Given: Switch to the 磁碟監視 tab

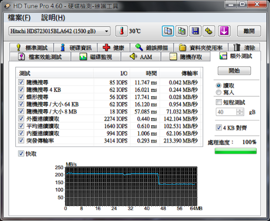Looking at the screenshot, I should click(x=96, y=57).
